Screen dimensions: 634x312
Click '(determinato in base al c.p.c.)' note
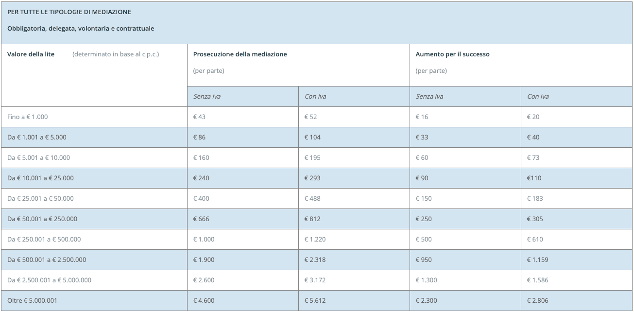pyautogui.click(x=116, y=54)
